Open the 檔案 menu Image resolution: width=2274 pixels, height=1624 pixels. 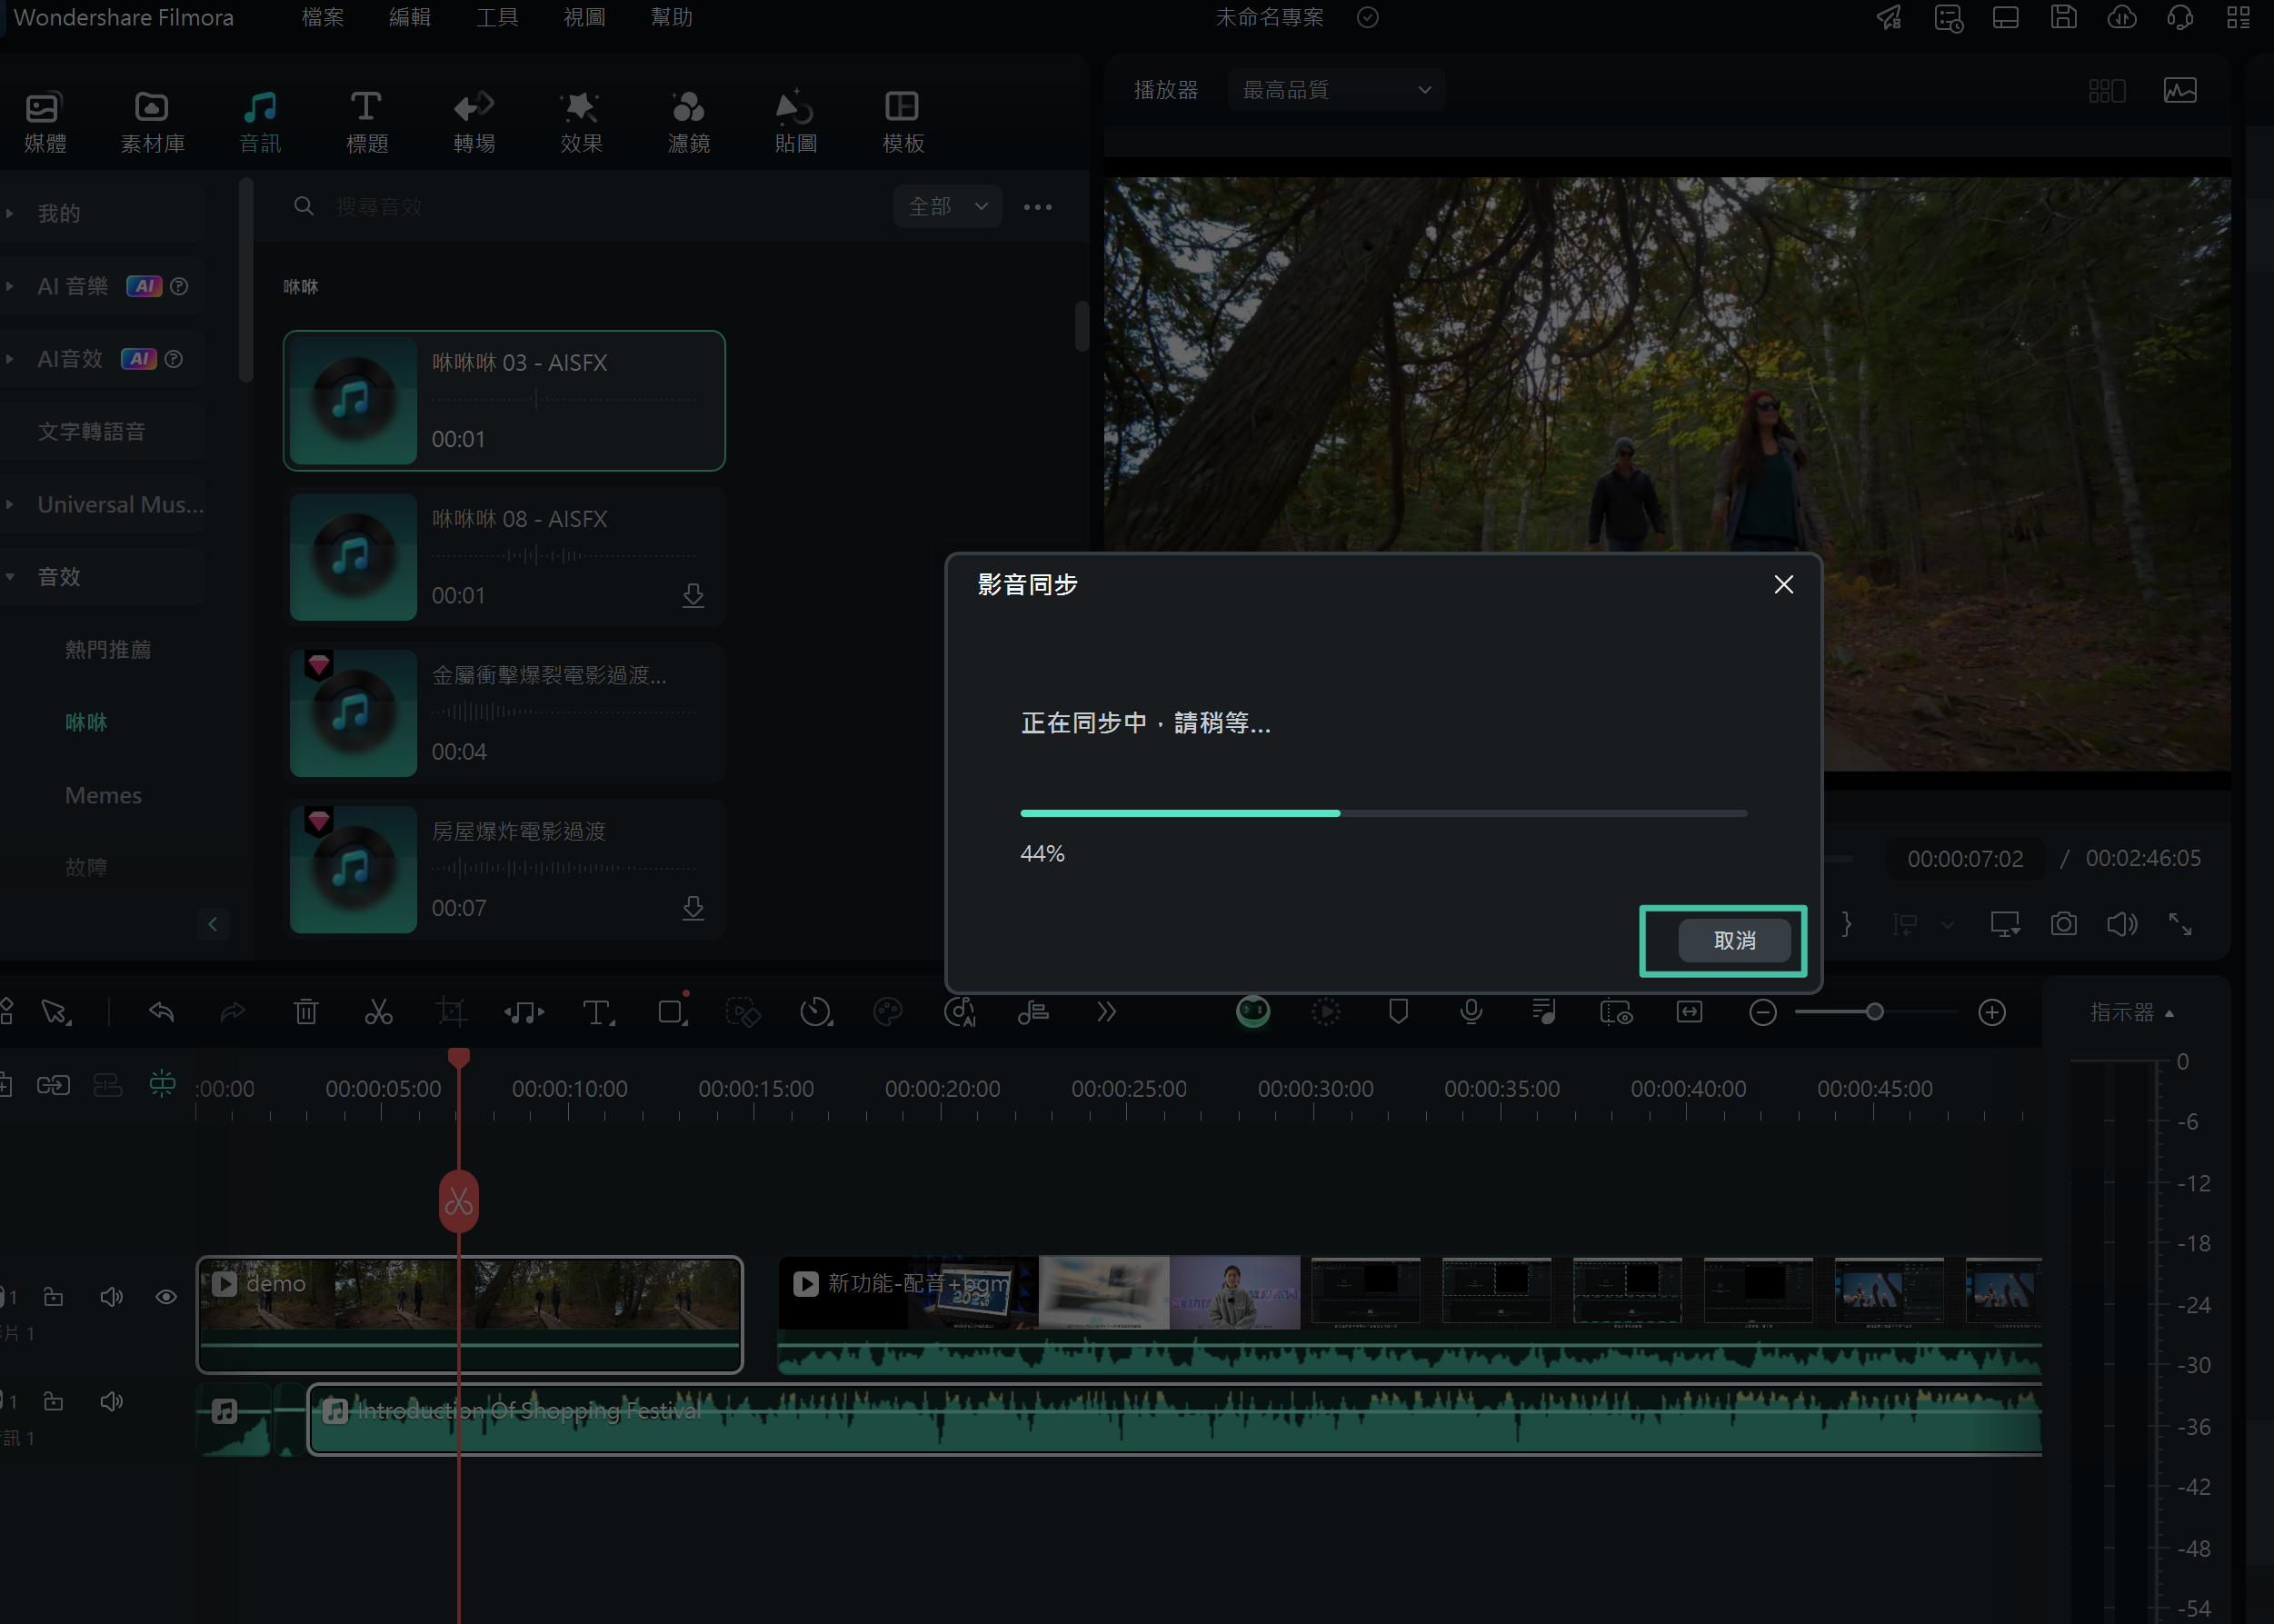pyautogui.click(x=323, y=17)
